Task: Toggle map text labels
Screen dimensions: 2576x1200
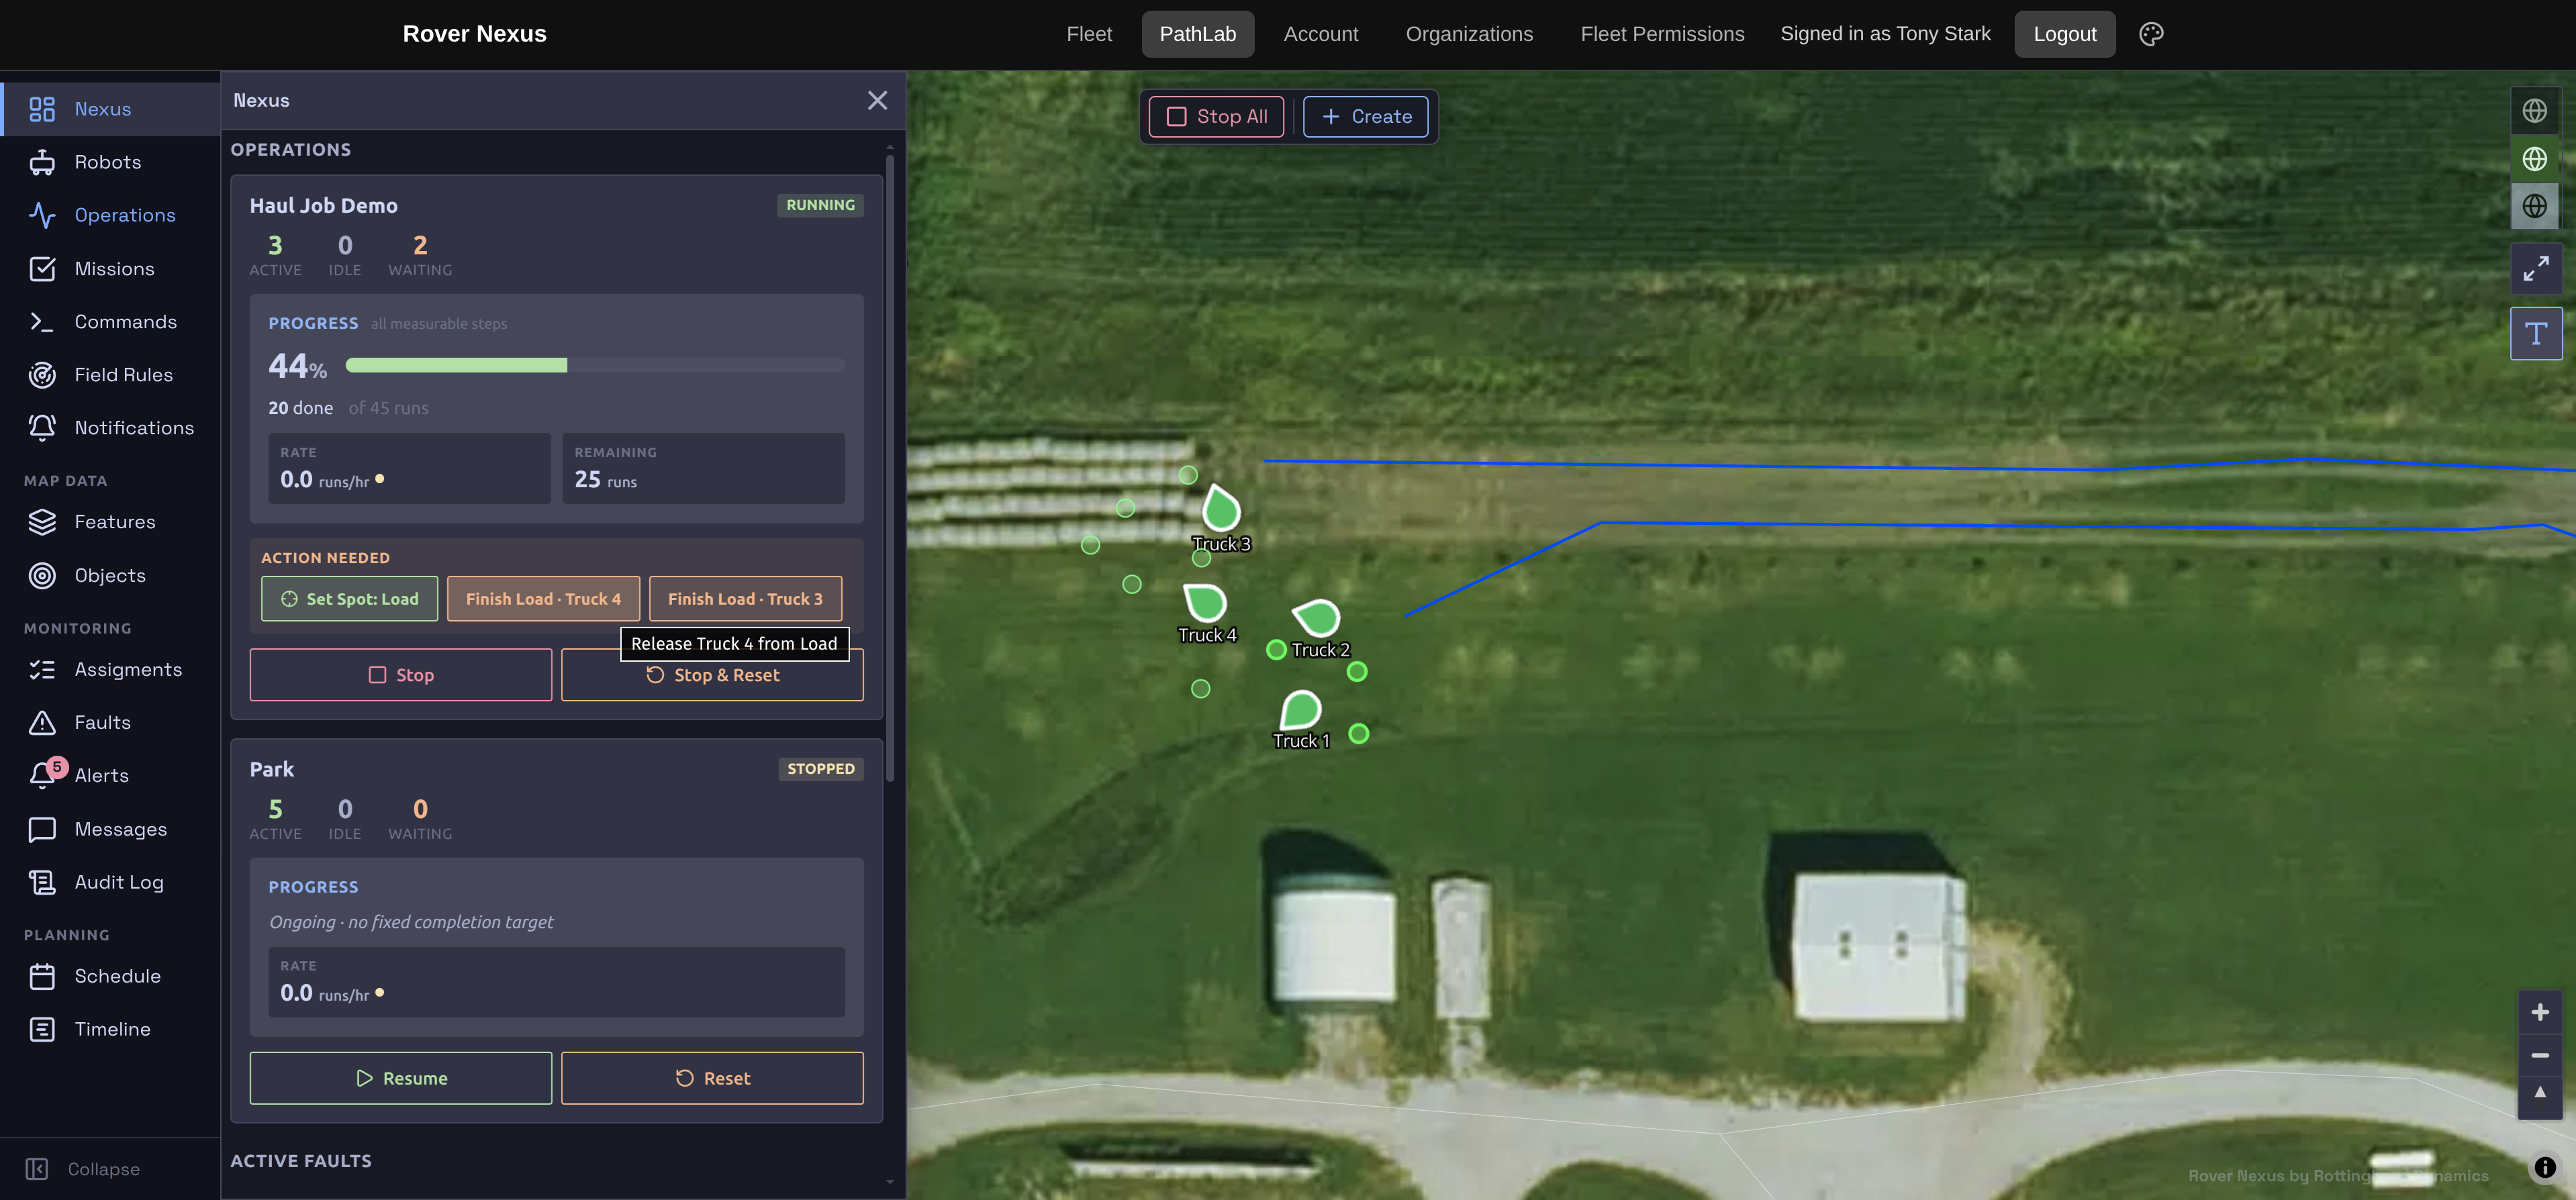Action: (2535, 333)
